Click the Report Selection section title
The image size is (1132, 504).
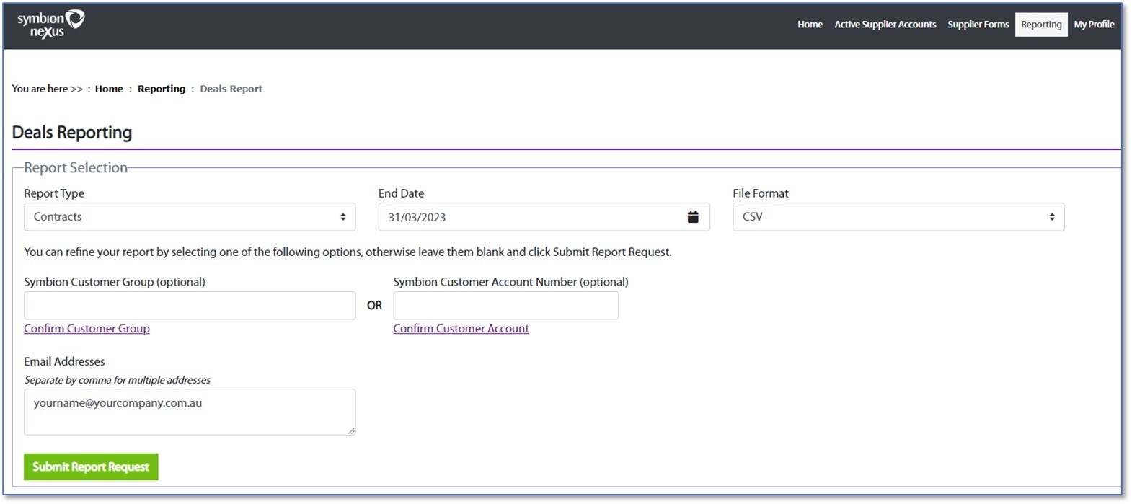tap(76, 167)
